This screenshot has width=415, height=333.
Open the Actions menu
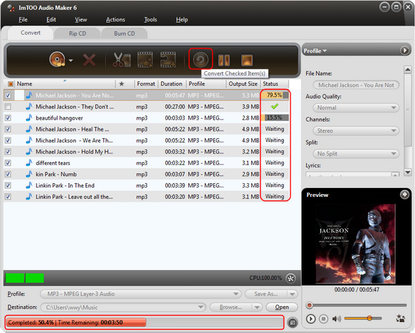pos(116,19)
